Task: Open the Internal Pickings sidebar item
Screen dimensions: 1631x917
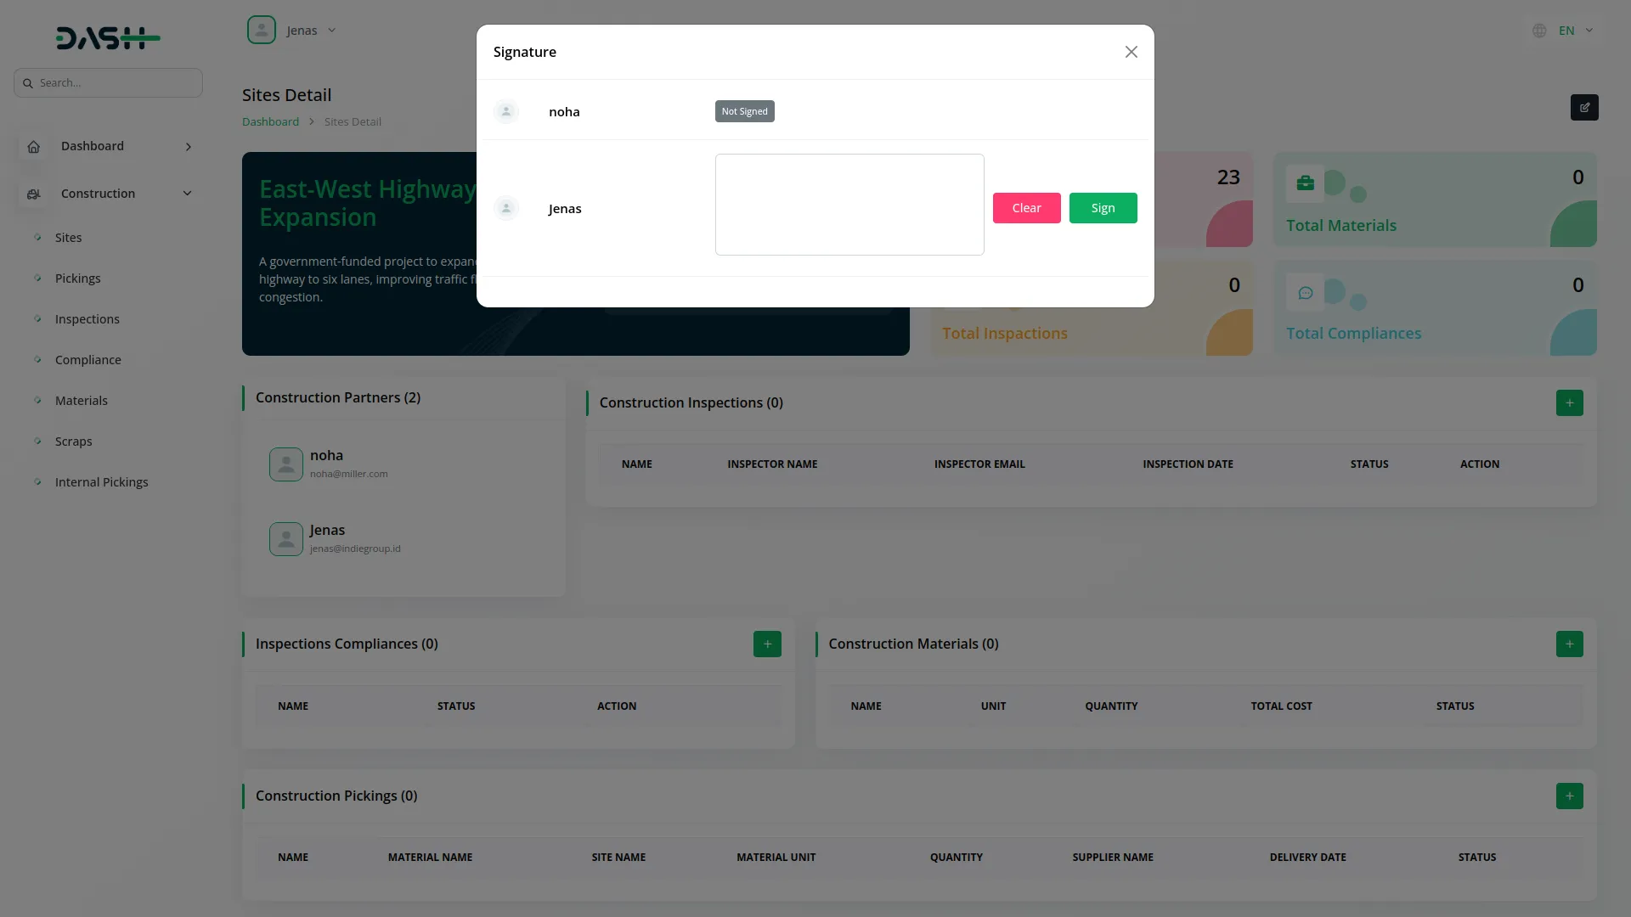Action: [x=101, y=482]
